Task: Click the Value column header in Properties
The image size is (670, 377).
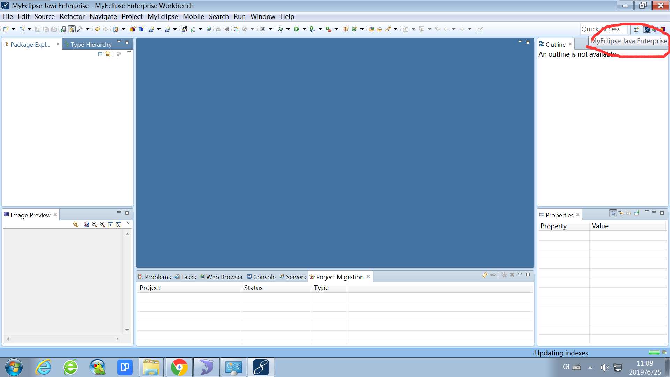Action: click(628, 226)
